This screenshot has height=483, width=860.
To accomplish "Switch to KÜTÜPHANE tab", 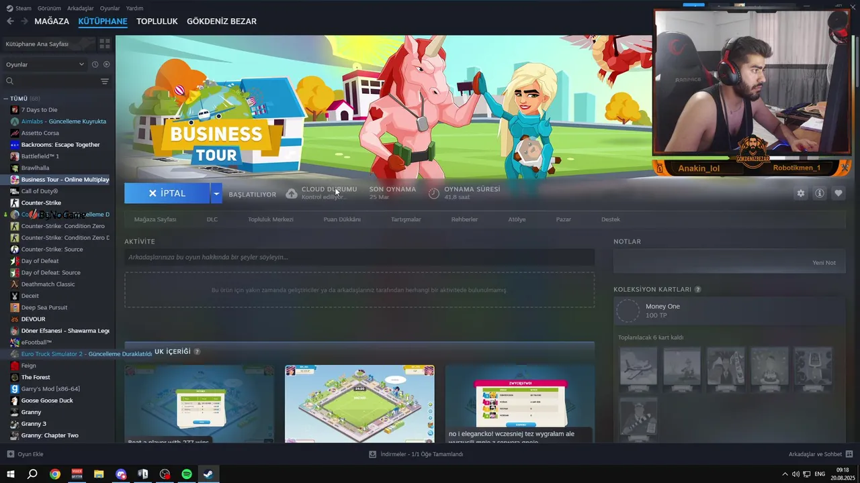I will pos(103,21).
